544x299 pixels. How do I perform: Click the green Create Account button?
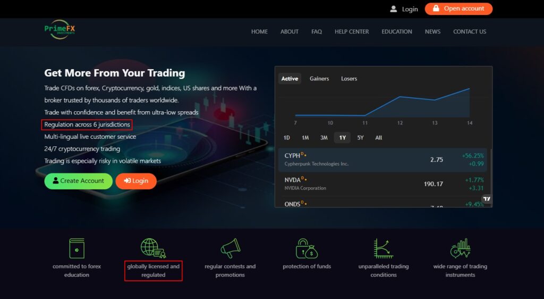pyautogui.click(x=79, y=181)
